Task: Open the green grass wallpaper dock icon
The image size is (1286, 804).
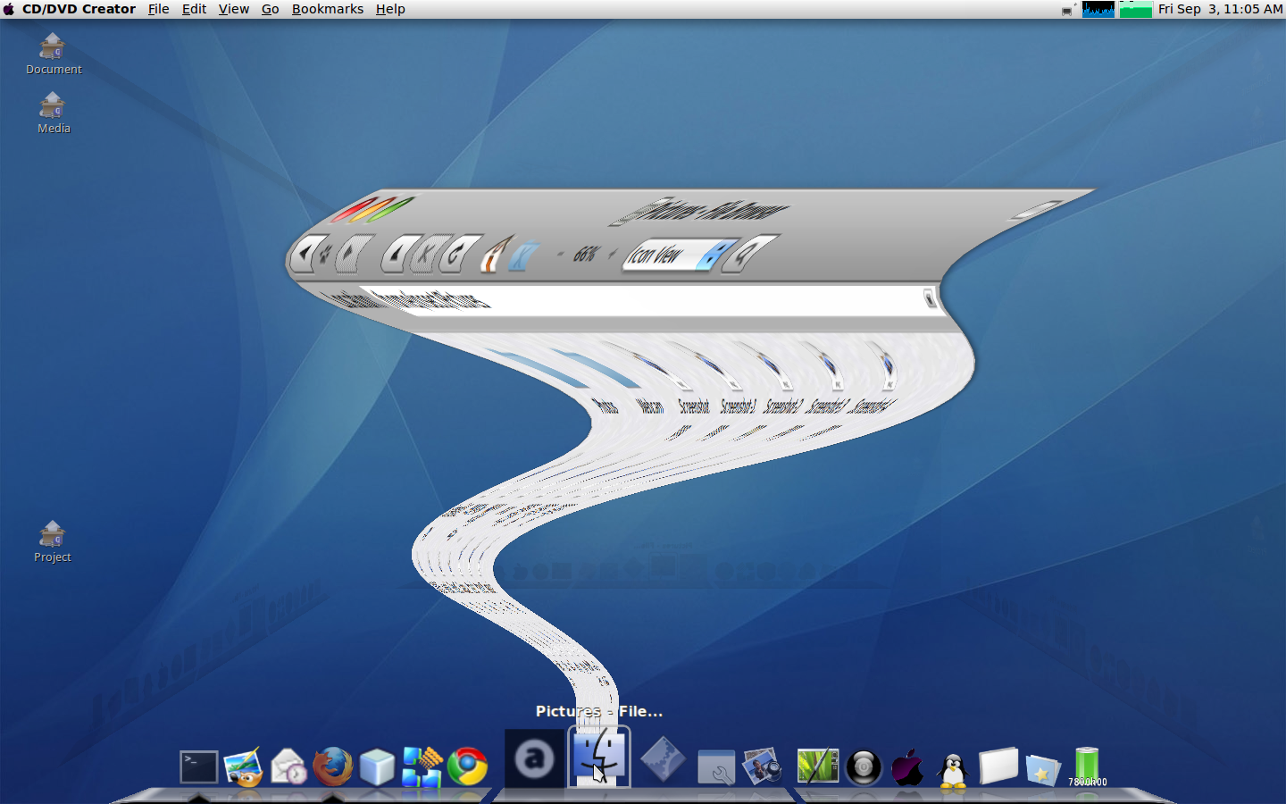Action: pyautogui.click(x=817, y=766)
